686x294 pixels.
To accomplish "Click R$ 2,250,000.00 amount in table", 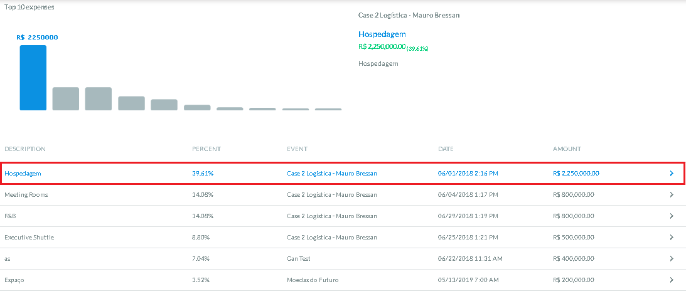I will pos(576,174).
